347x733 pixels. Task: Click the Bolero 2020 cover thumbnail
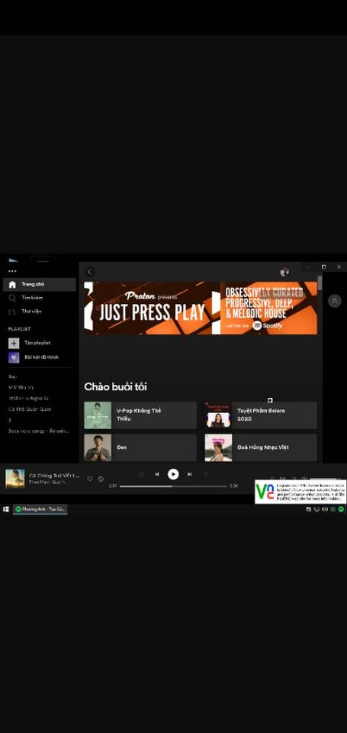coord(218,415)
